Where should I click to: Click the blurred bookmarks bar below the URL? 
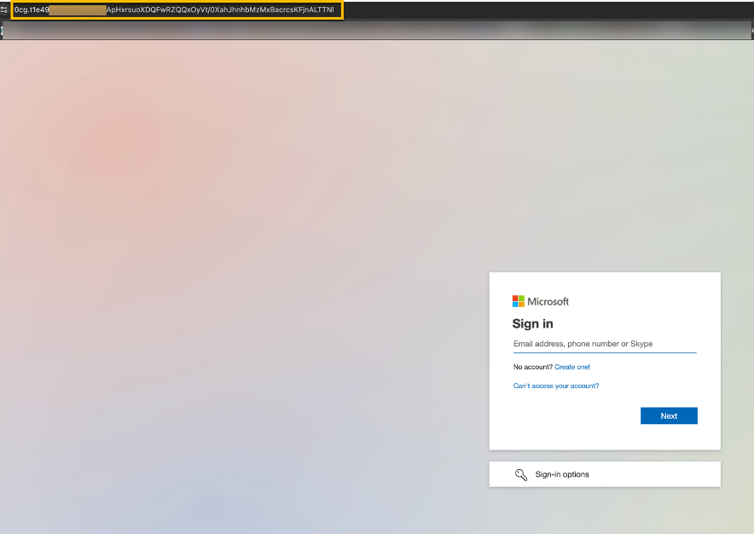tap(375, 31)
